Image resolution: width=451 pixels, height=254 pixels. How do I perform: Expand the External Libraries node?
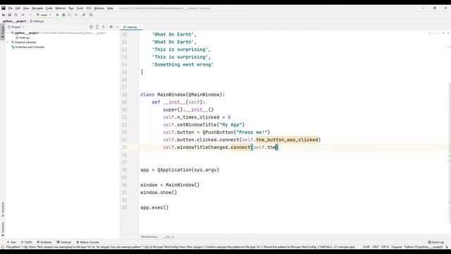(x=8, y=42)
